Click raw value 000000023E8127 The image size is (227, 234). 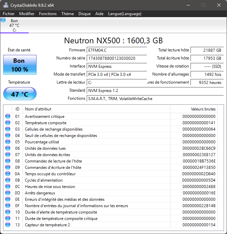(199, 155)
